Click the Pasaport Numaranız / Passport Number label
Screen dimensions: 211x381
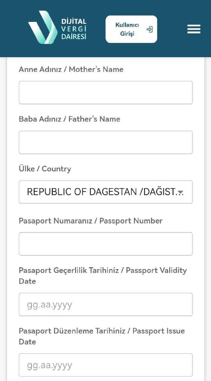(91, 221)
